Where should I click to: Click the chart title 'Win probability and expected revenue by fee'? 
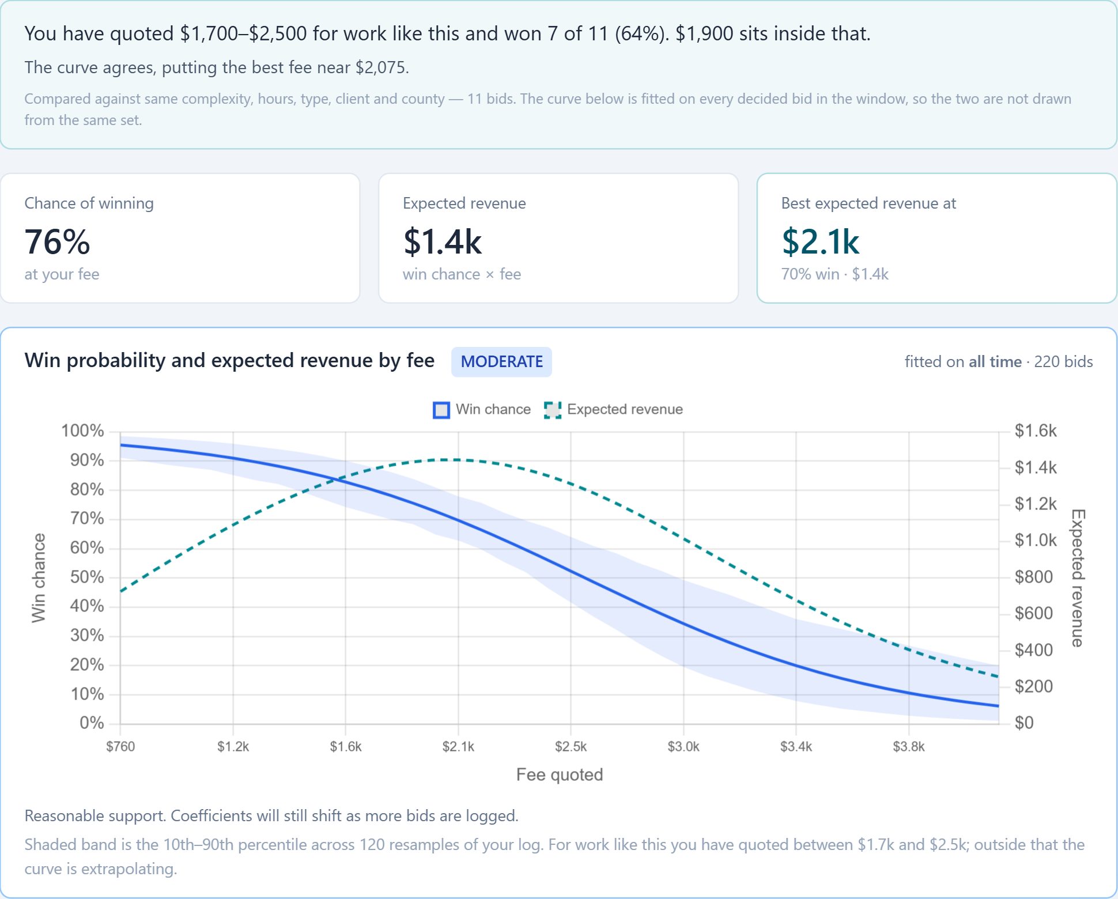tap(229, 360)
